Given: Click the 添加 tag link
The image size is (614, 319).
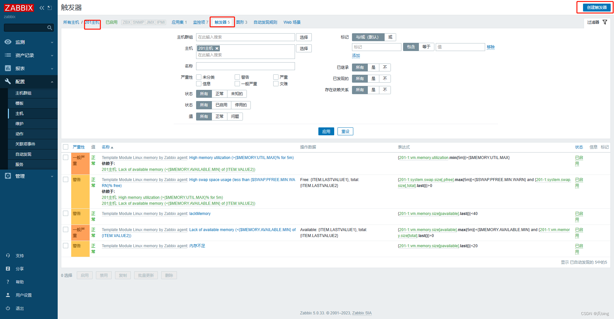Looking at the screenshot, I should pyautogui.click(x=356, y=56).
